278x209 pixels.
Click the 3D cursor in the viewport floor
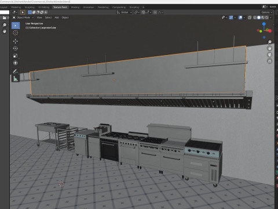coord(61,184)
